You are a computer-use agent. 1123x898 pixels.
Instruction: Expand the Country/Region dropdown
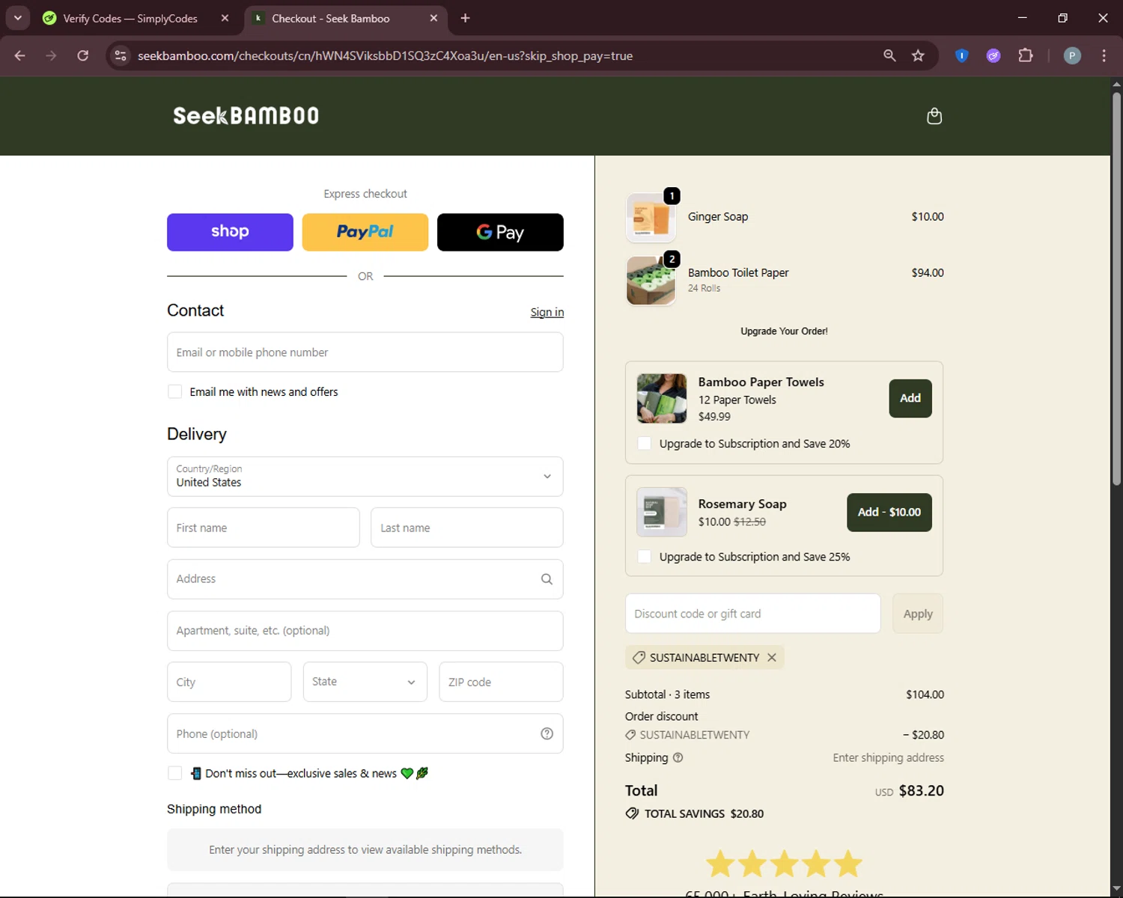(365, 477)
